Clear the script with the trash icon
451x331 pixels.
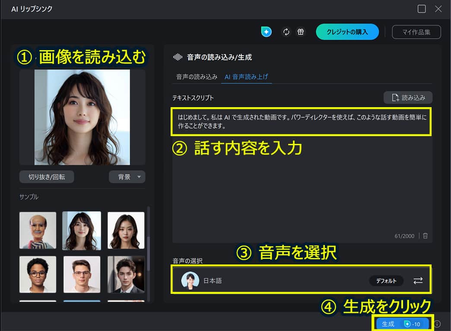click(425, 236)
